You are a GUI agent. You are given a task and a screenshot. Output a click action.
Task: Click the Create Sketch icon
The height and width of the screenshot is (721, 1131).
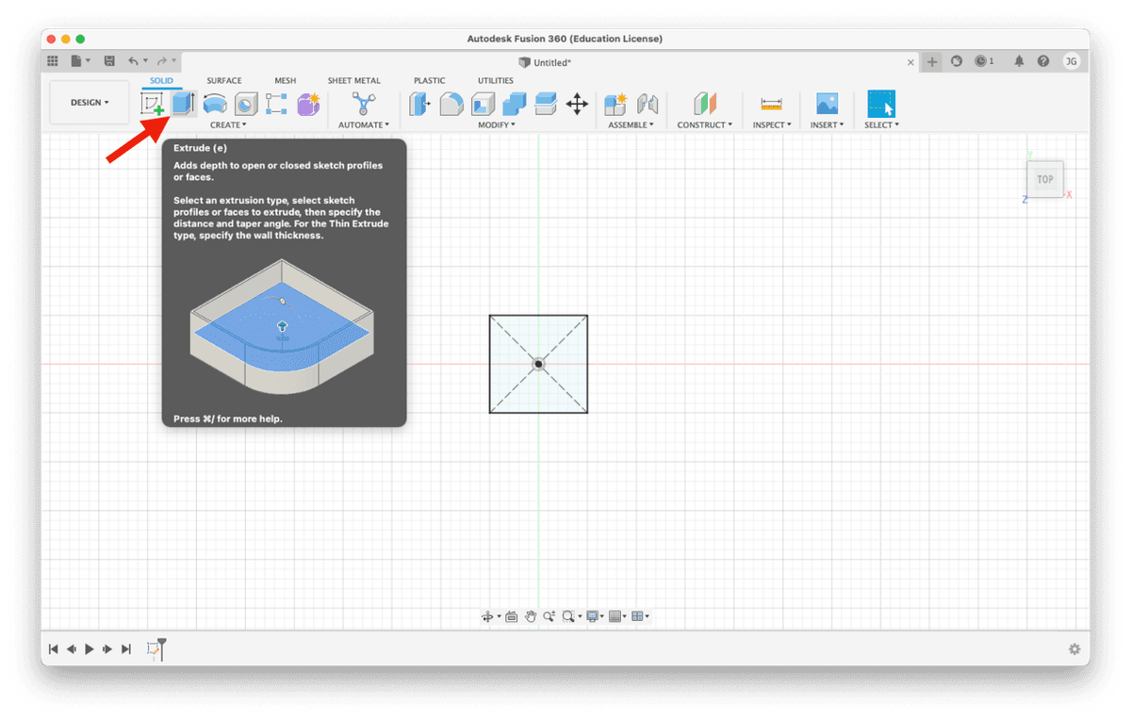[x=152, y=104]
